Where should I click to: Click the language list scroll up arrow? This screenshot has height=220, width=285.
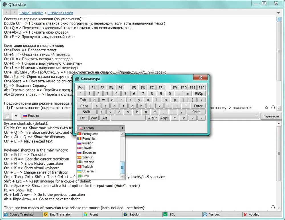(122, 134)
